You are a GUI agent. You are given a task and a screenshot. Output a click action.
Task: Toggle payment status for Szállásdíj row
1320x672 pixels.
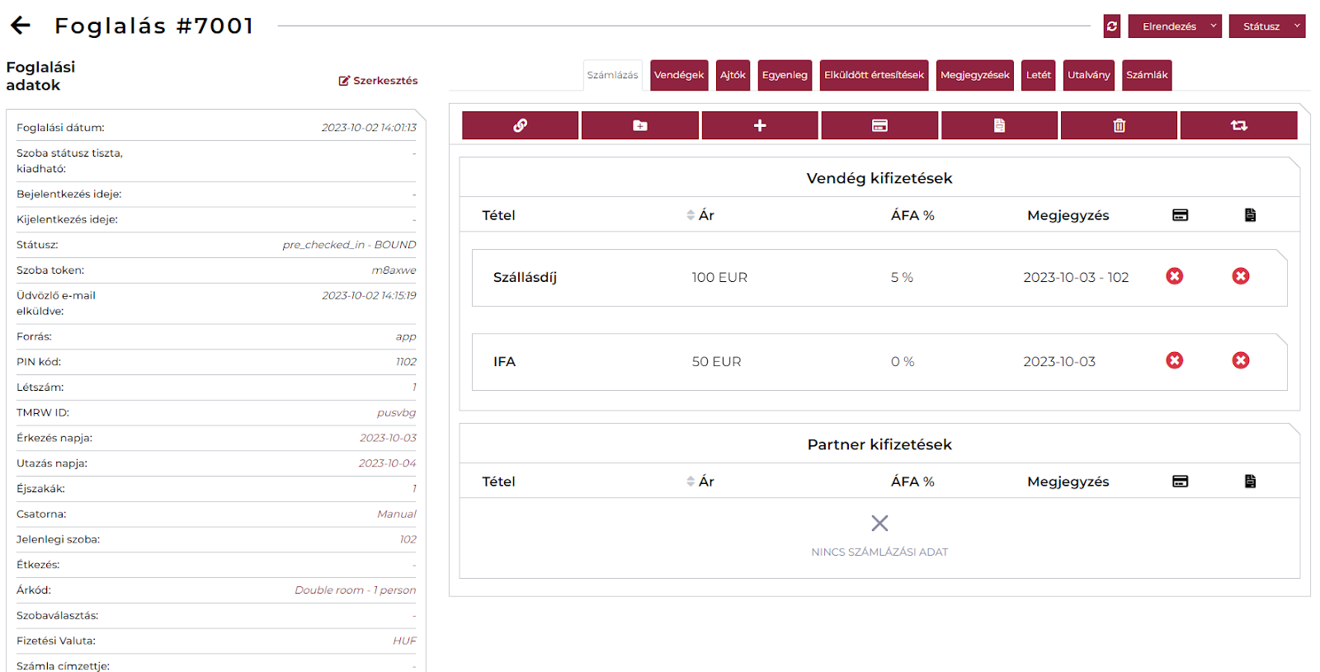click(1174, 276)
